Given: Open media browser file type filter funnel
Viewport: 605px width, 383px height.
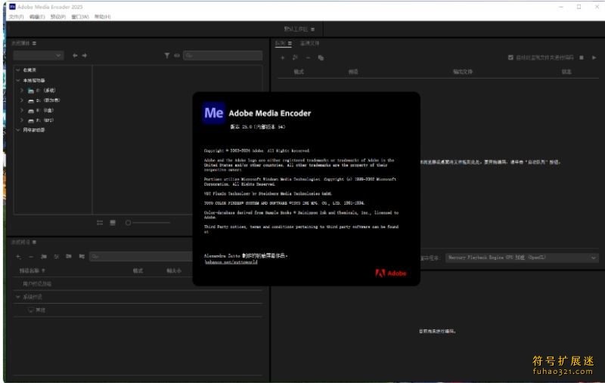Looking at the screenshot, I should click(166, 55).
